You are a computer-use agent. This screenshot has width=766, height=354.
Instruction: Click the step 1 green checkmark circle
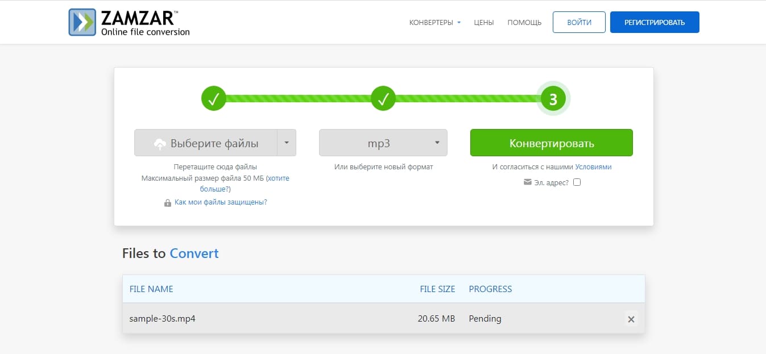point(214,99)
